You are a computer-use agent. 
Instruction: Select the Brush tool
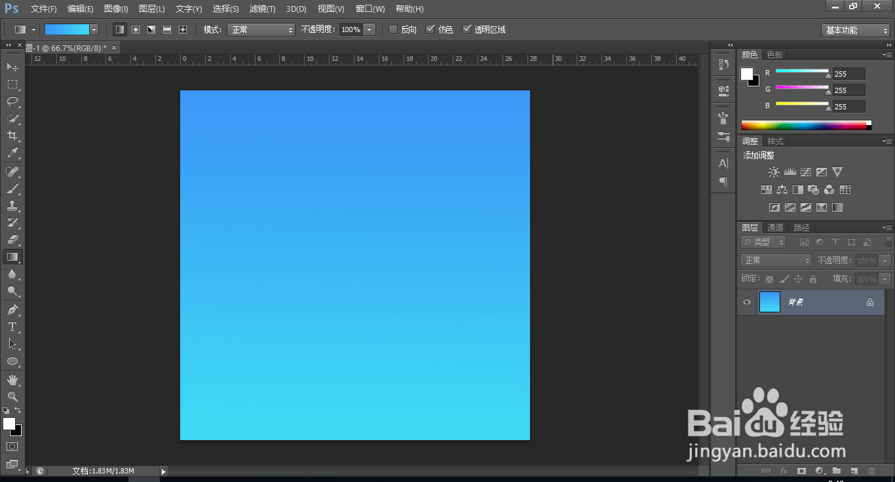[12, 189]
